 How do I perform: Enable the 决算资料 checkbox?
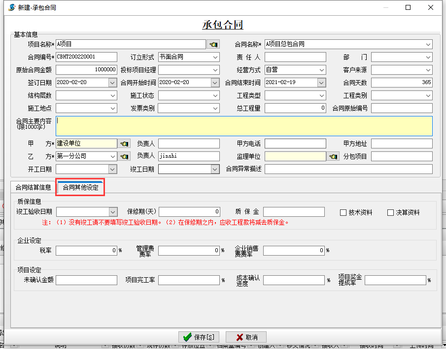pos(391,213)
